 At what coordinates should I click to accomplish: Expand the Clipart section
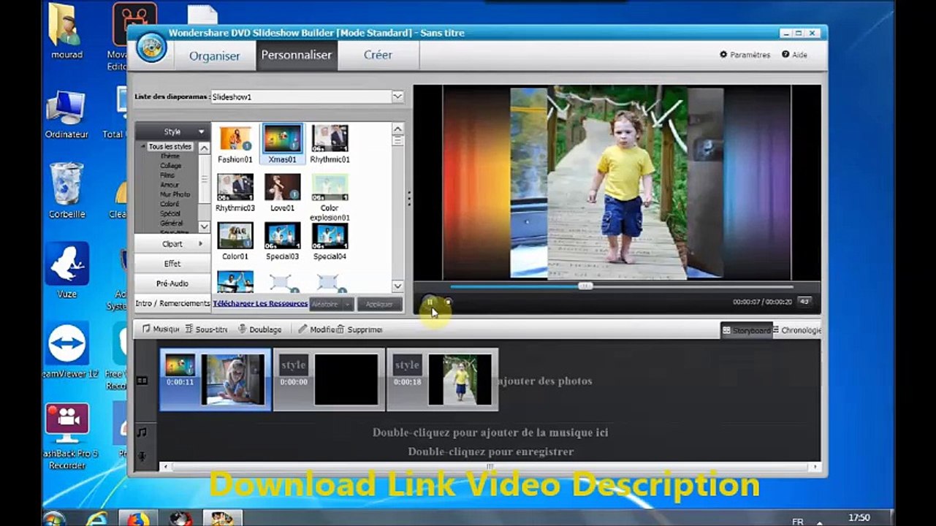tap(172, 244)
